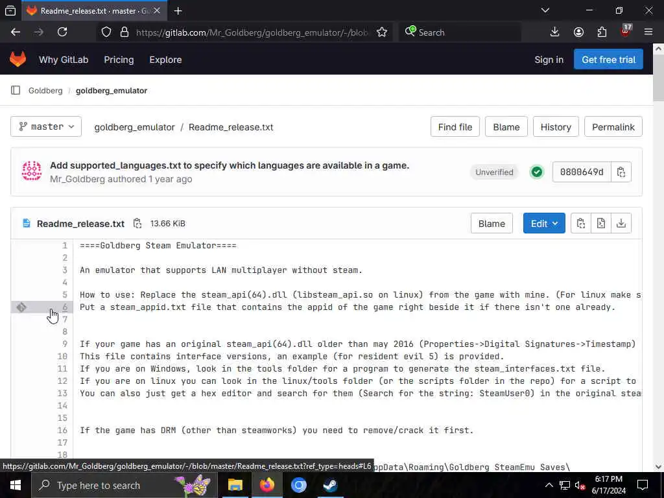Open Firefox application hamburger menu
Screen dimensions: 664x498
pyautogui.click(x=648, y=32)
